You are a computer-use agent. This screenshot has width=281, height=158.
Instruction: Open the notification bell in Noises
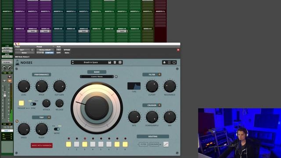164,62
